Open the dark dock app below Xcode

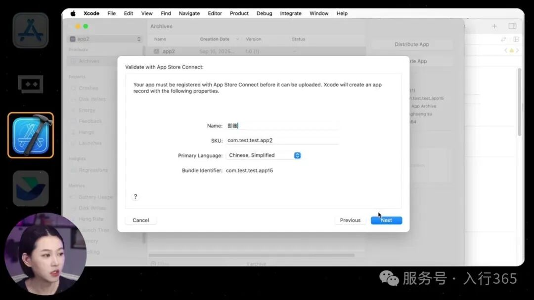pos(31,188)
